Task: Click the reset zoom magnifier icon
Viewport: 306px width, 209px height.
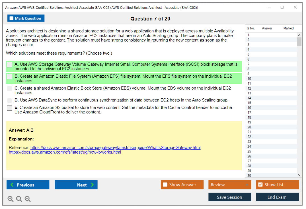Action: click(19, 199)
